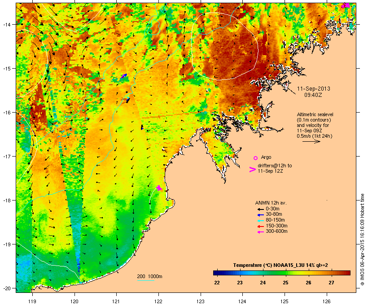
Task: Click the magenta drifters arrowhead legend symbol
Action: (x=252, y=170)
